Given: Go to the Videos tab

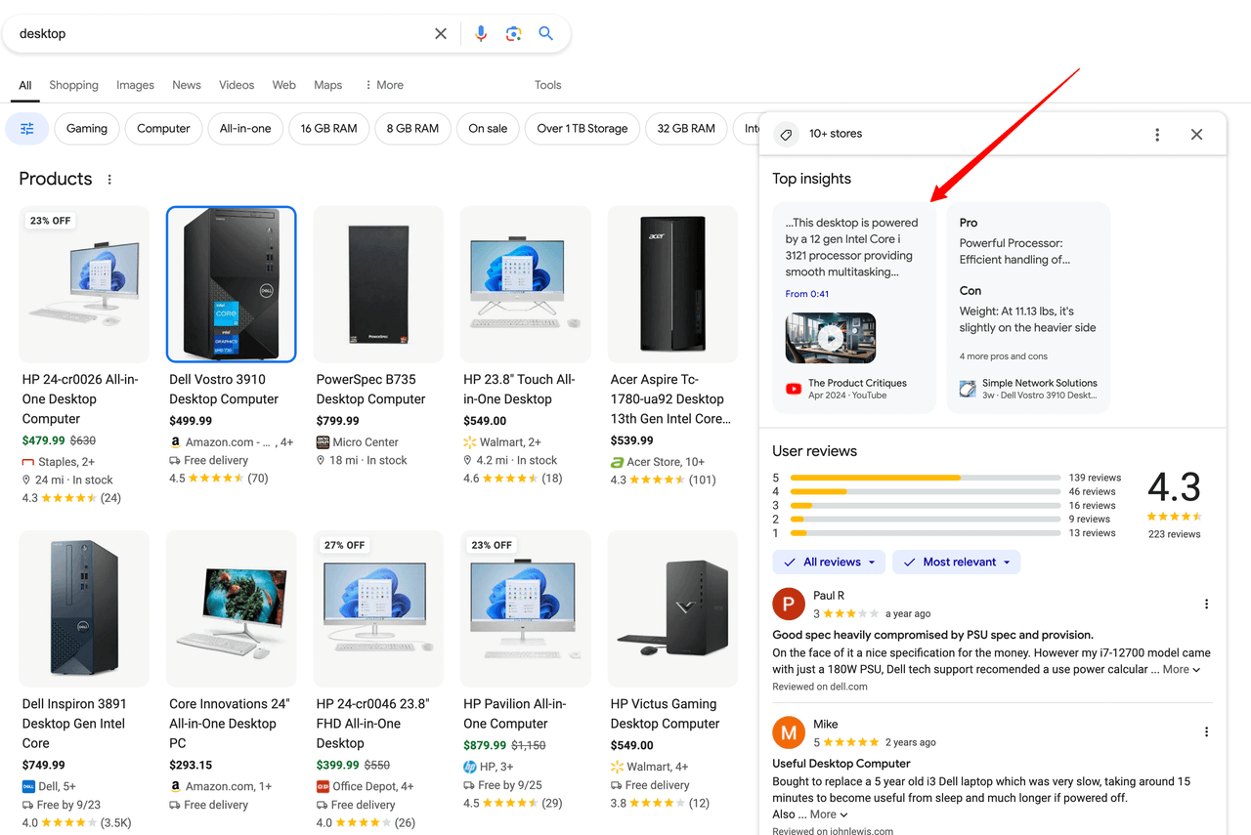Looking at the screenshot, I should pyautogui.click(x=237, y=85).
